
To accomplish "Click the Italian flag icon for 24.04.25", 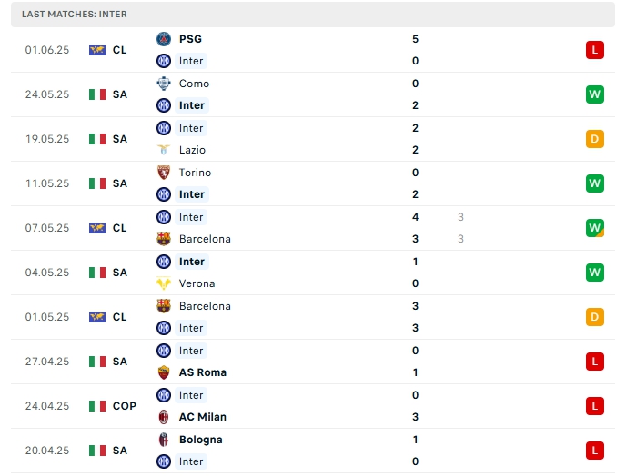I will (97, 406).
